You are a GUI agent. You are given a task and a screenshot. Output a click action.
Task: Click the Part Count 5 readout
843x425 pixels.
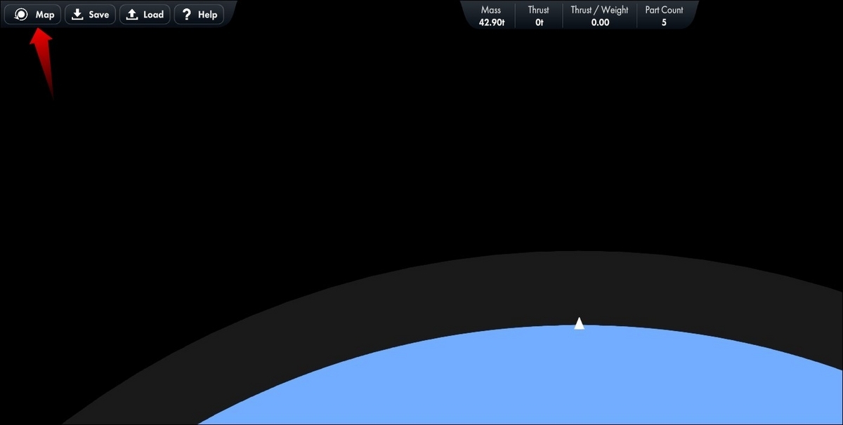point(664,16)
